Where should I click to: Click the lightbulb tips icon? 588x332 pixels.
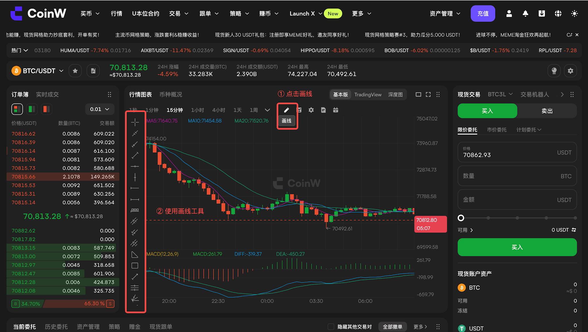point(554,71)
